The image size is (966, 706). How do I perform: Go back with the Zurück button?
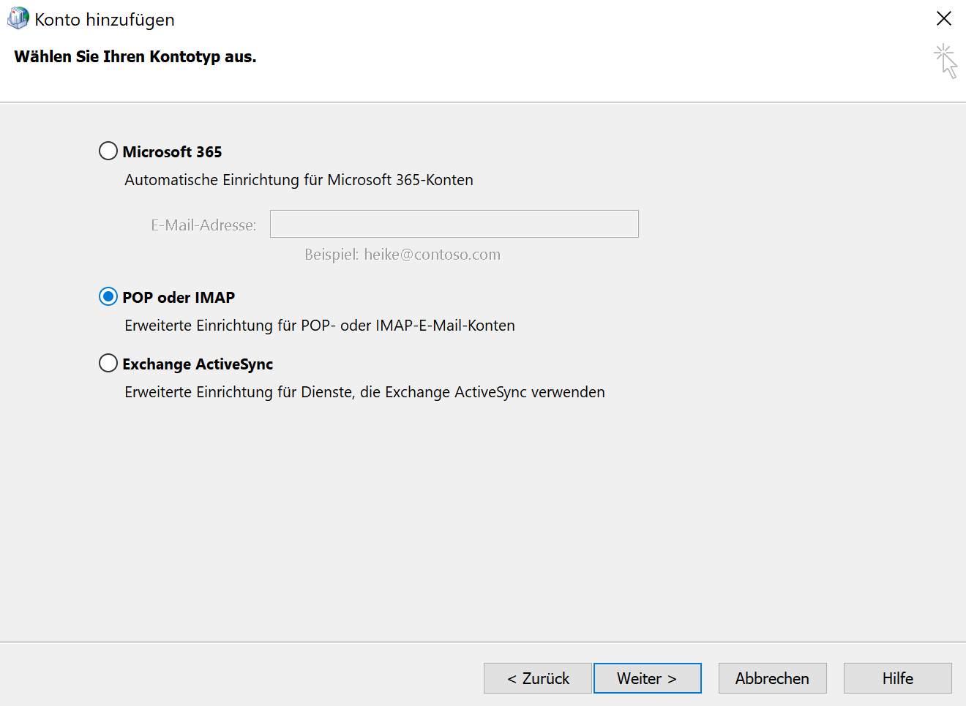(x=538, y=678)
